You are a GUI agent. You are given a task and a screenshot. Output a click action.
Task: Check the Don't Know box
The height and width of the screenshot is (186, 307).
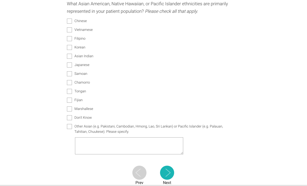(x=69, y=118)
